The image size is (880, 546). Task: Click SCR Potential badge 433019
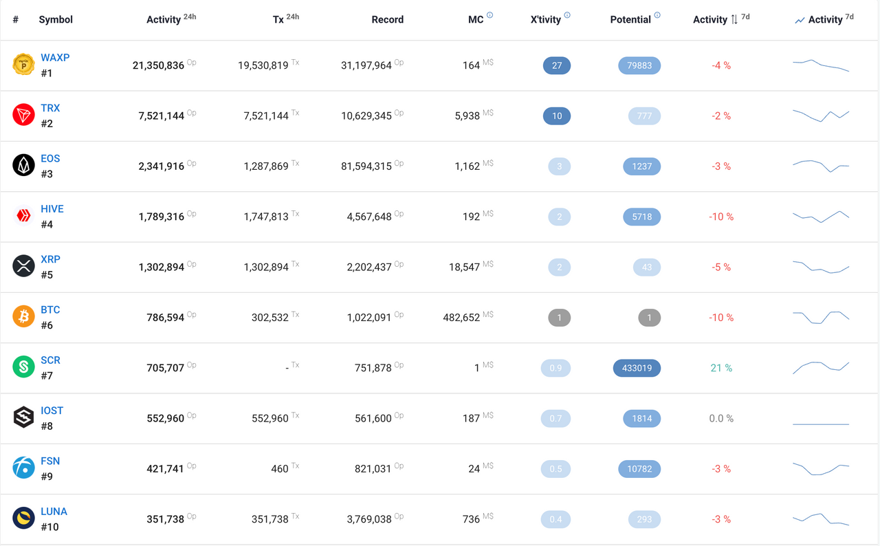pos(637,368)
